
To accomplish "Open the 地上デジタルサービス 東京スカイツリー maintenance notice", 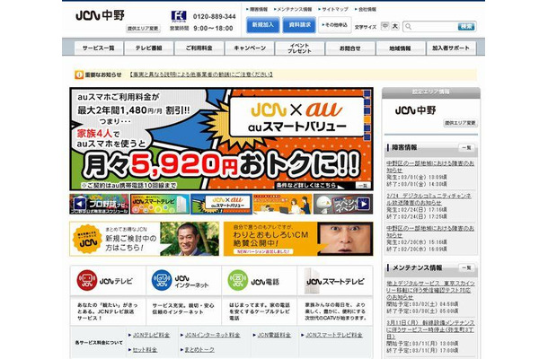I will (430, 290).
